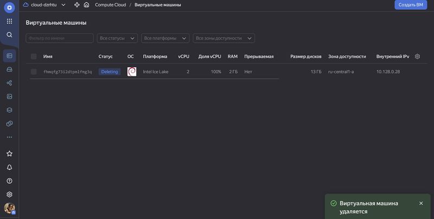
Task: Select all VMs with header checkbox
Action: pyautogui.click(x=34, y=56)
